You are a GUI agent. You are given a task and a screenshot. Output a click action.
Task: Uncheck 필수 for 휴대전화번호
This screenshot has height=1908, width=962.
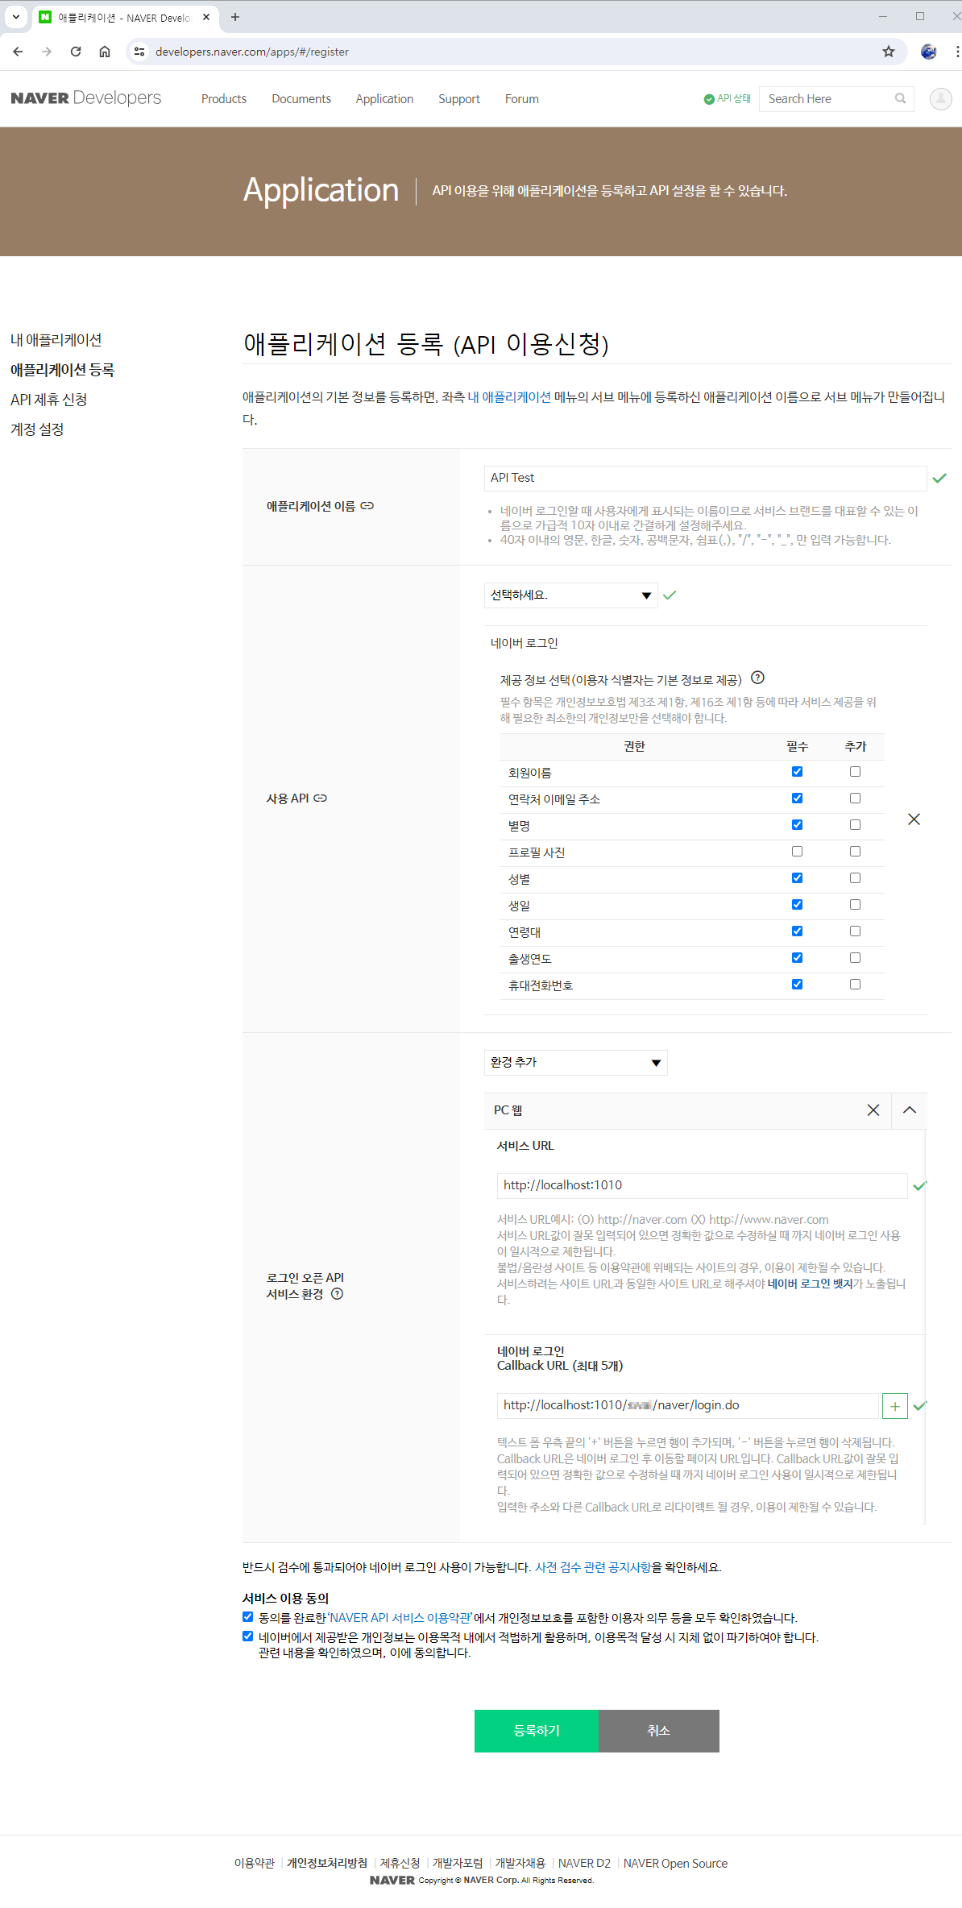click(x=798, y=985)
